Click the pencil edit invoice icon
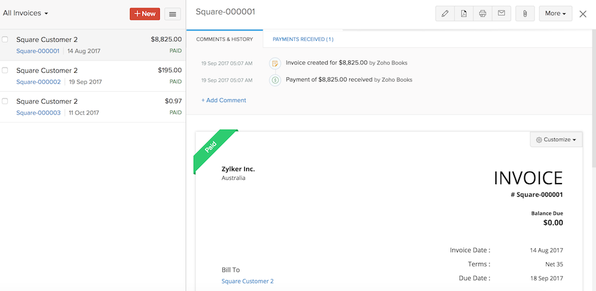The image size is (596, 291). click(x=444, y=14)
